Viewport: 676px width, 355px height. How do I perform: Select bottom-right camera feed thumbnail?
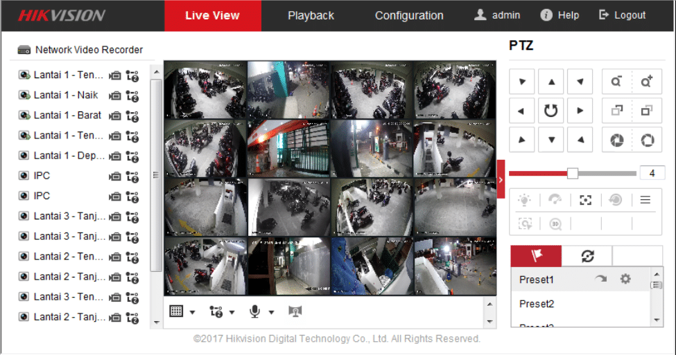coord(455,266)
